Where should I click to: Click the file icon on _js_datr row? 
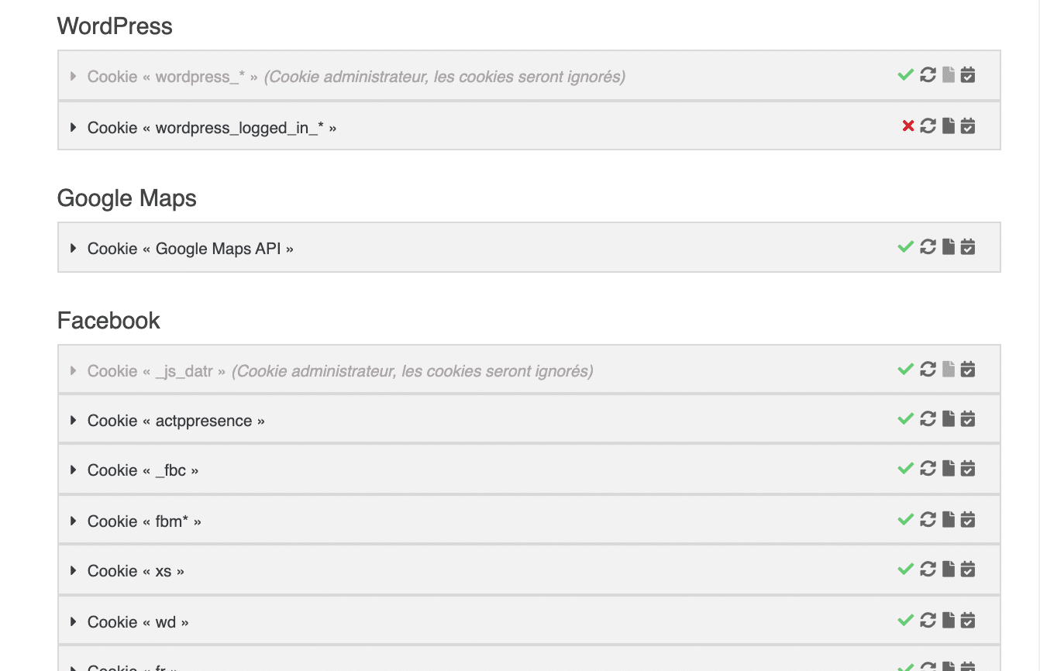click(x=949, y=370)
